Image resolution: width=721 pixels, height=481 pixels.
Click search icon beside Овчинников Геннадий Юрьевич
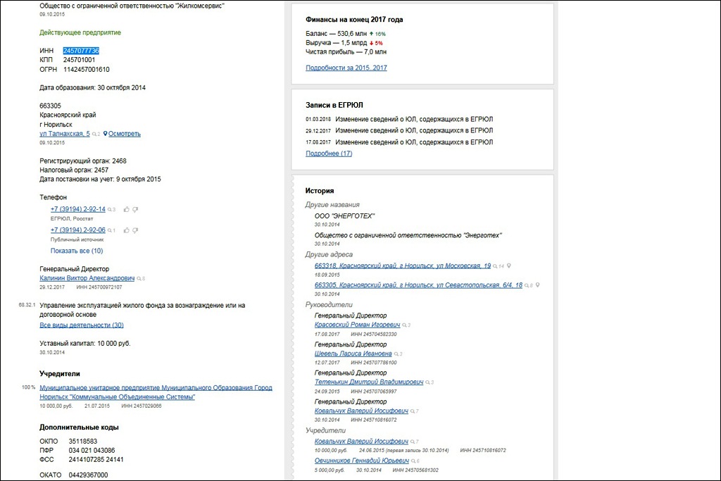[x=413, y=461]
